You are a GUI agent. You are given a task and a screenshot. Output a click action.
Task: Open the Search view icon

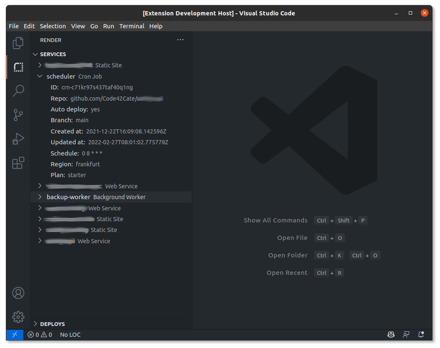pyautogui.click(x=18, y=91)
